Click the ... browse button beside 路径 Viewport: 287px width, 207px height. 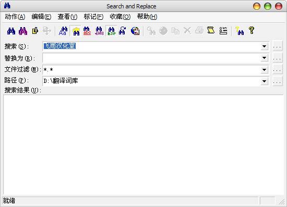point(277,81)
